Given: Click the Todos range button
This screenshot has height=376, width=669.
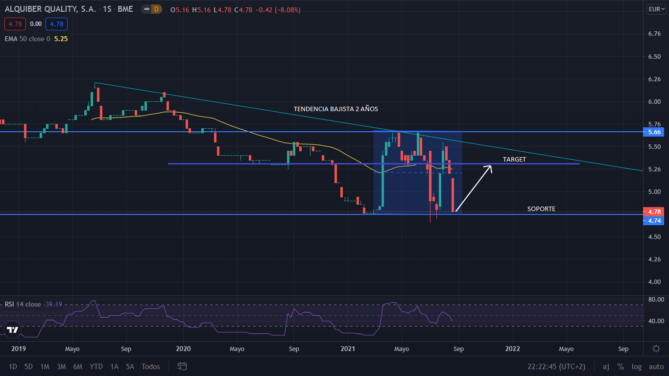Looking at the screenshot, I should (150, 366).
